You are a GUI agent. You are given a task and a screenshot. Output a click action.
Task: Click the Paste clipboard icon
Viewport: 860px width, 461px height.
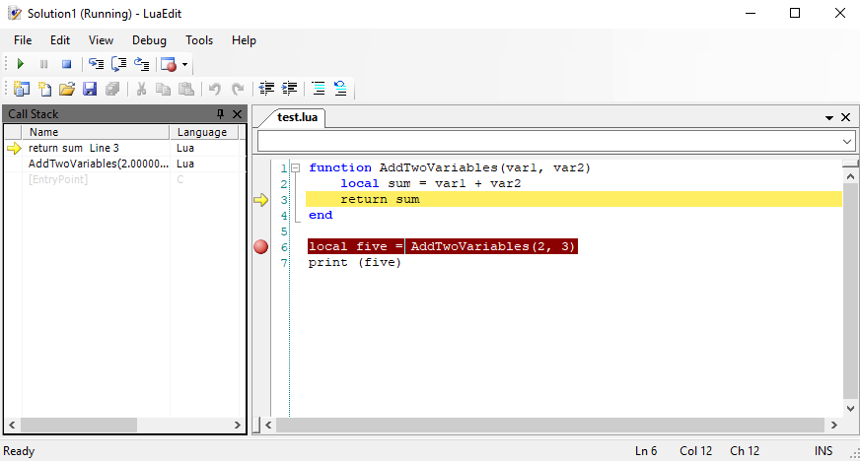click(x=186, y=89)
